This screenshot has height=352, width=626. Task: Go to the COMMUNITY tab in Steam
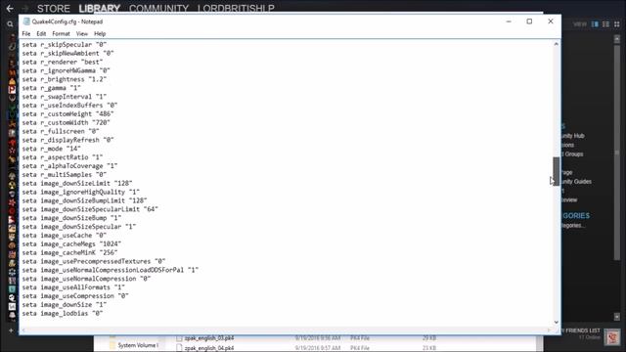coord(158,9)
